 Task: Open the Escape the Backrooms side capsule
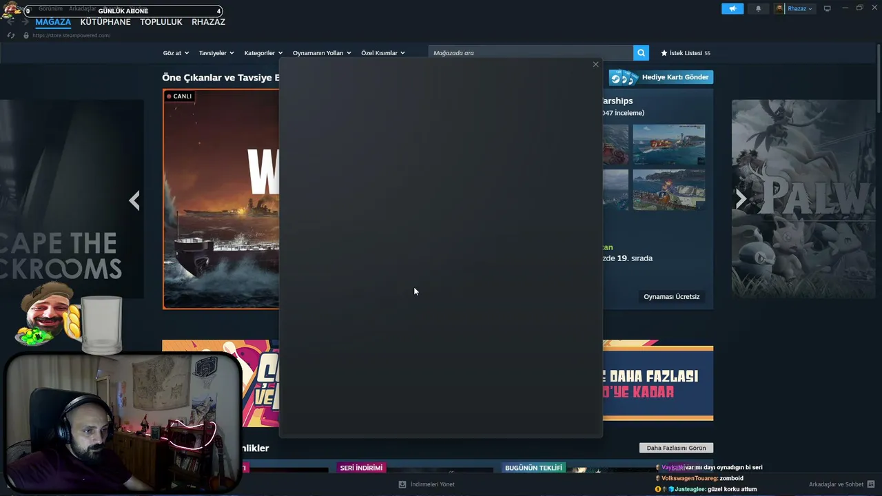[72, 199]
